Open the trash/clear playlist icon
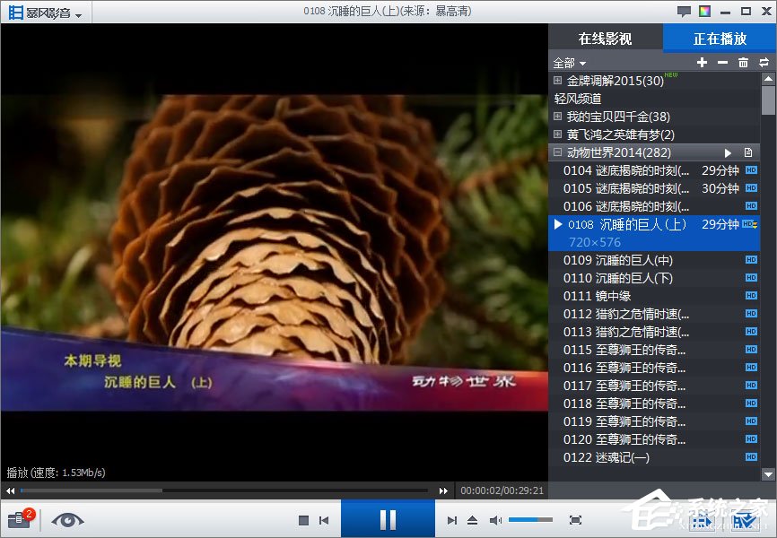 click(x=744, y=62)
